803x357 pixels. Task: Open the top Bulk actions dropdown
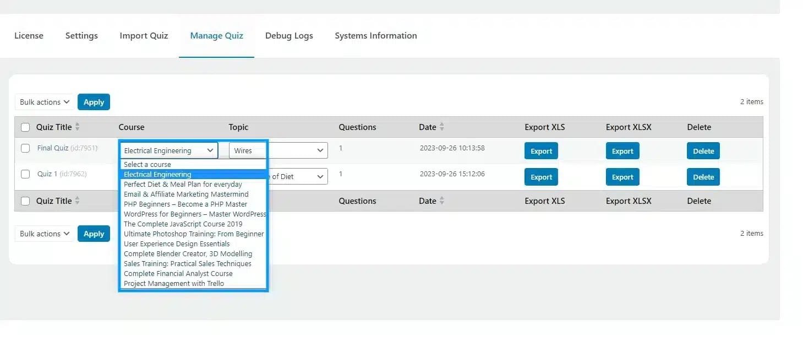[x=44, y=102]
